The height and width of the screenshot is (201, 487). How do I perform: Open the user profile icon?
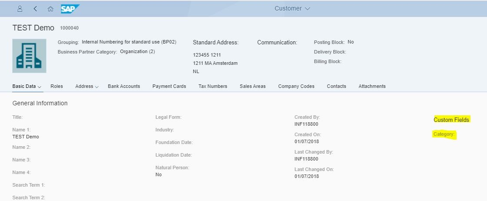(20, 9)
